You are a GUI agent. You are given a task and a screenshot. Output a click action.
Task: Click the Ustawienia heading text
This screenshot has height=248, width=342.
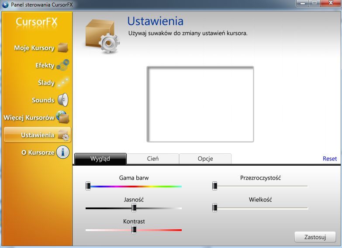click(x=155, y=21)
